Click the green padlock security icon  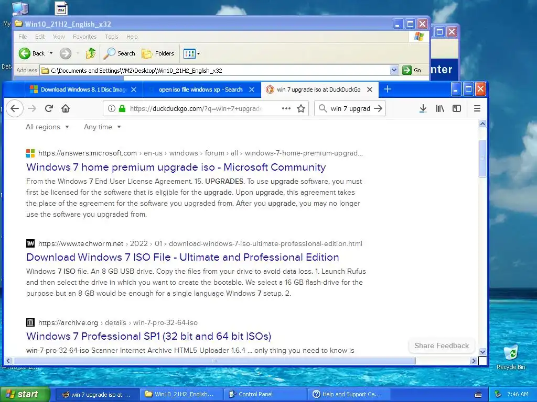(x=122, y=109)
